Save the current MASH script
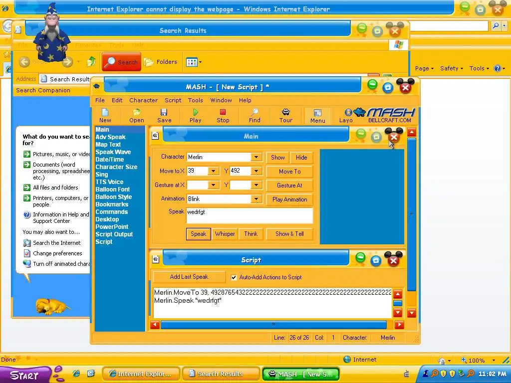The image size is (511, 383). [x=164, y=116]
